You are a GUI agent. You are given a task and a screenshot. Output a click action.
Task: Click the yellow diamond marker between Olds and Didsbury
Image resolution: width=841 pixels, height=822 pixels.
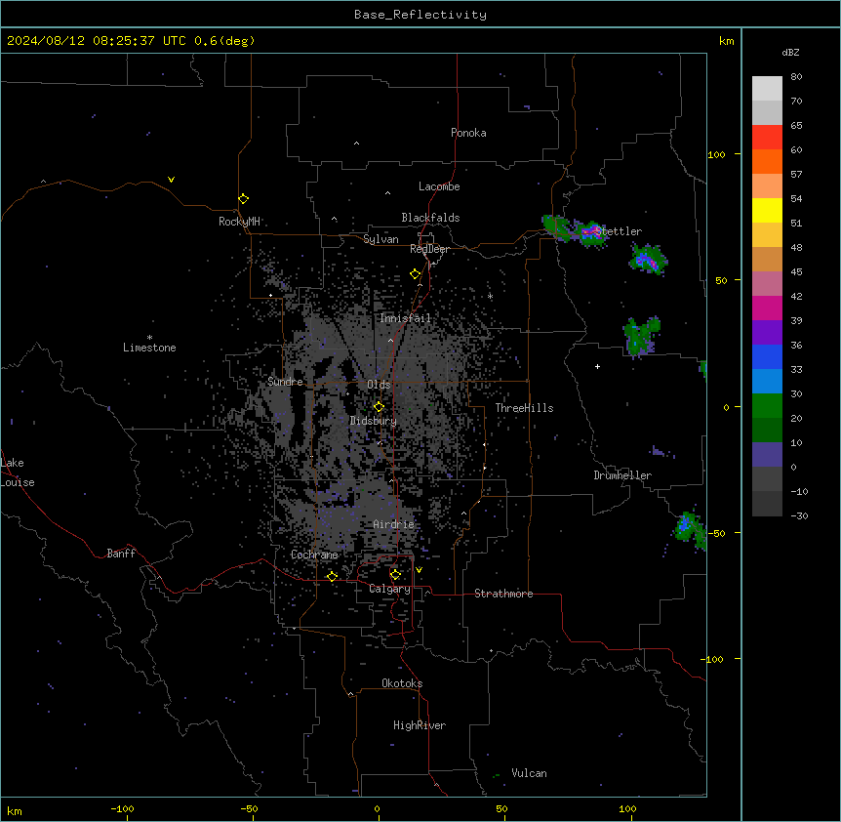[380, 407]
